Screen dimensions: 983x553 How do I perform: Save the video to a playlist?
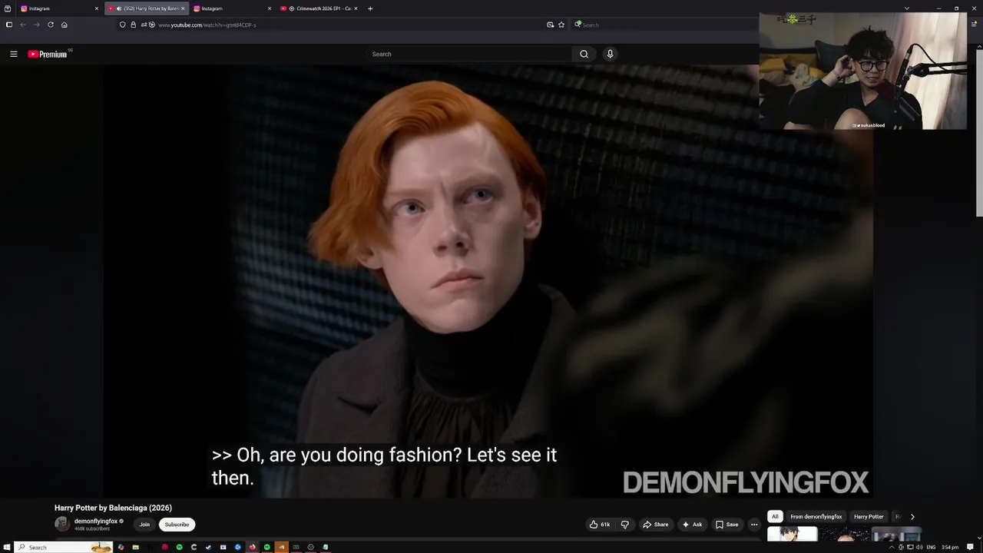726,525
